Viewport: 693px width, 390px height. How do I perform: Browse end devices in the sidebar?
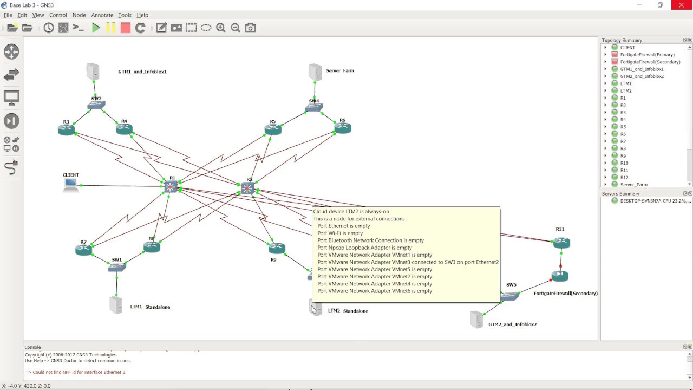coord(11,98)
